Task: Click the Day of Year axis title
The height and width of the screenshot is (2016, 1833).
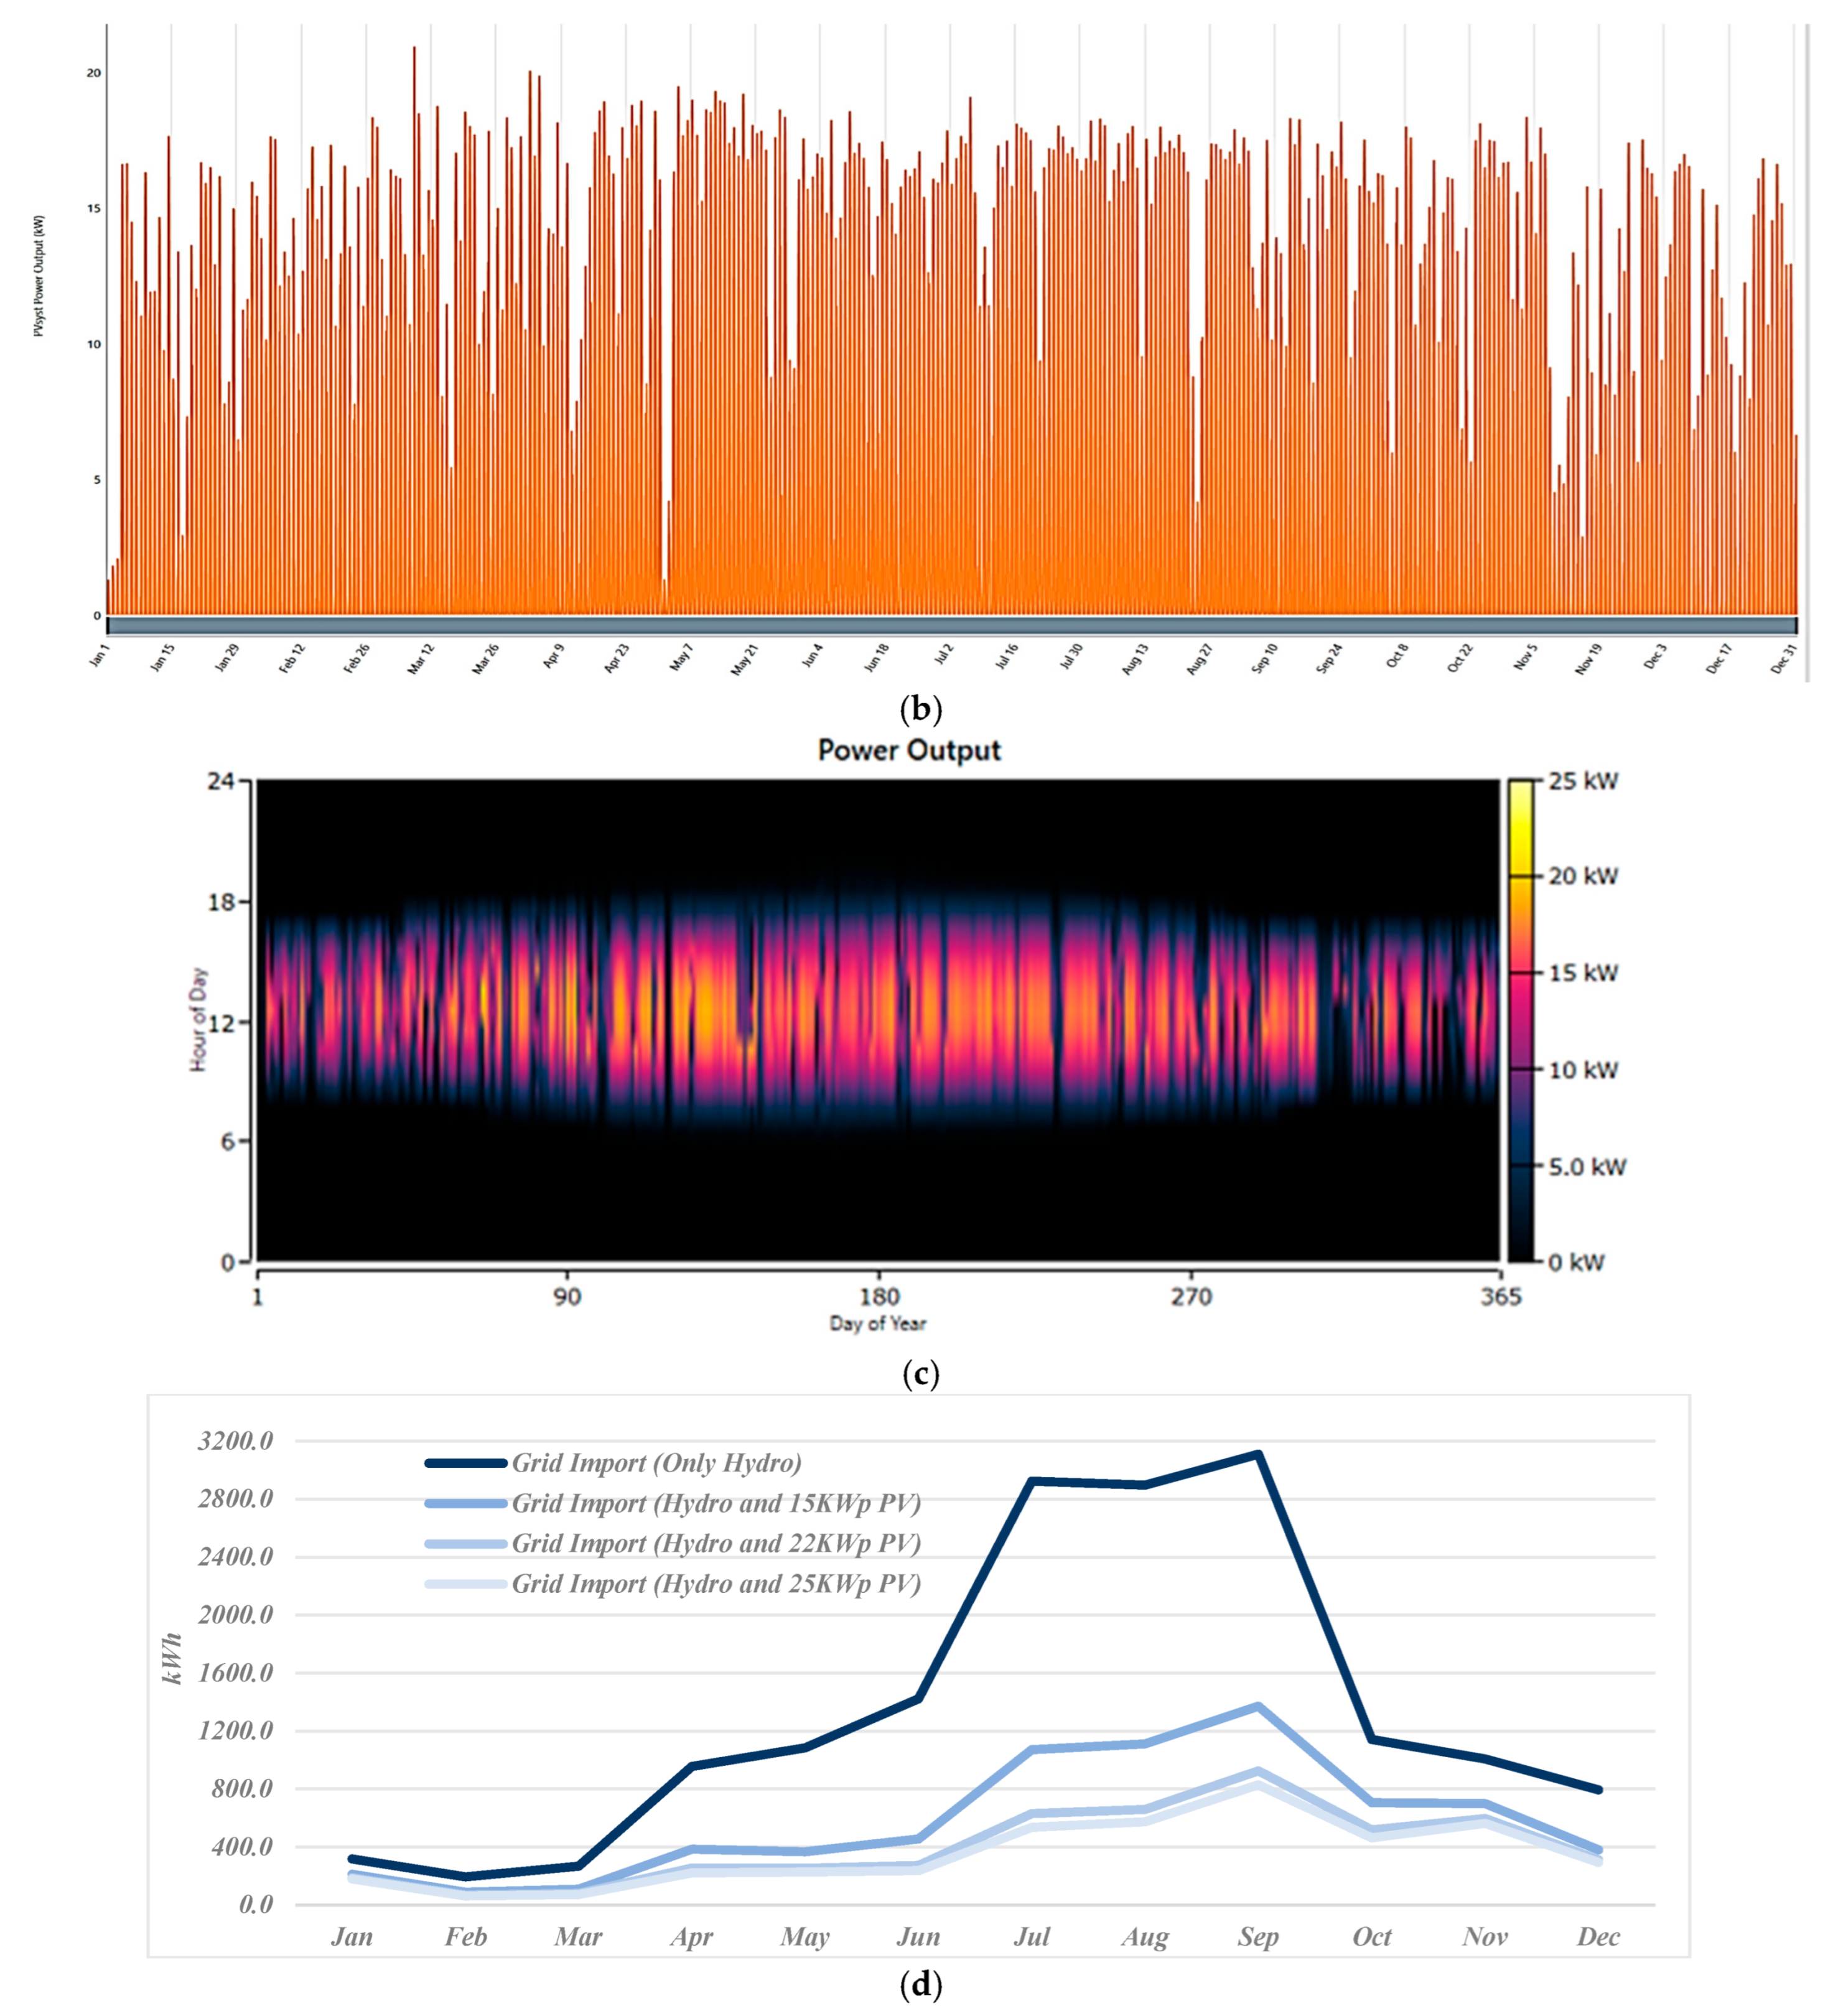Action: coord(877,1323)
